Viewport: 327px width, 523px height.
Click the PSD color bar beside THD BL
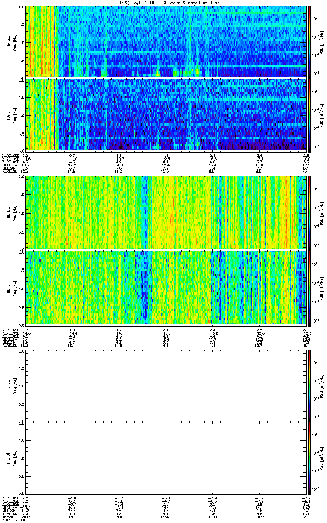tap(310, 213)
